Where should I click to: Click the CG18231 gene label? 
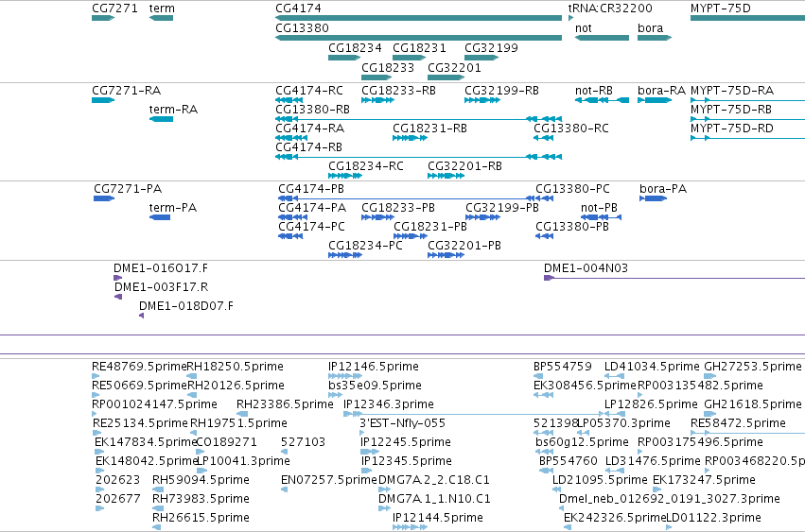point(419,47)
